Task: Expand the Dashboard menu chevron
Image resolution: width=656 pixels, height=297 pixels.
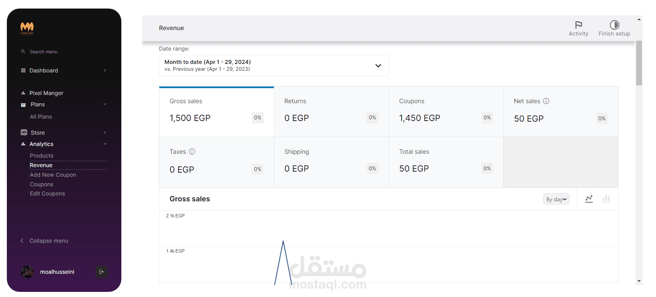Action: click(x=105, y=70)
